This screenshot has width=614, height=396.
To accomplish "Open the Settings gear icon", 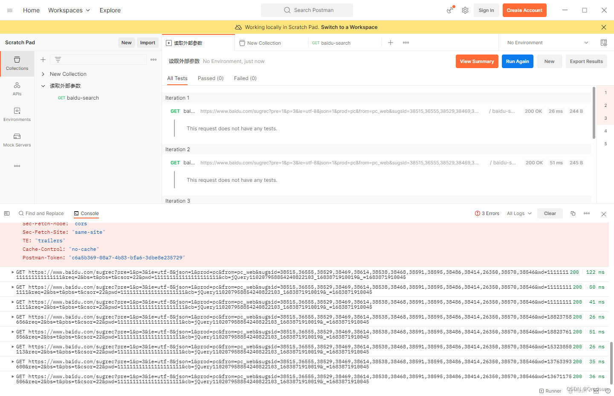I will (x=465, y=10).
